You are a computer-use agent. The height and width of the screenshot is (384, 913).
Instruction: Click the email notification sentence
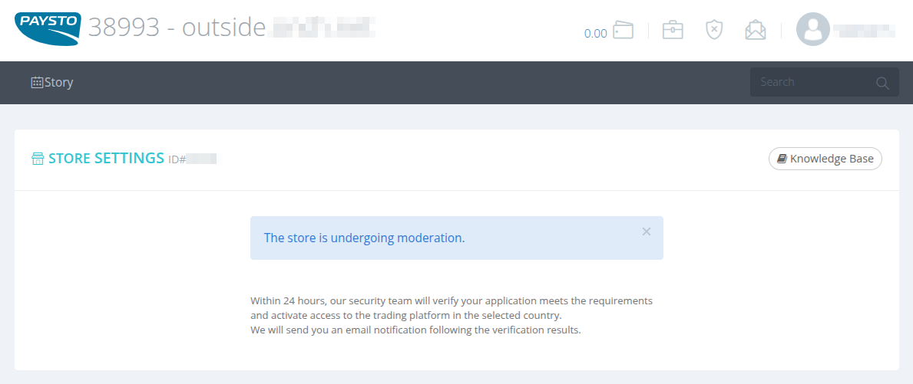(415, 330)
